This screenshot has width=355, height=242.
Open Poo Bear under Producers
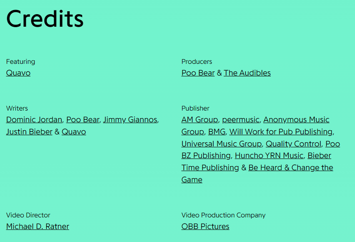[x=198, y=73]
